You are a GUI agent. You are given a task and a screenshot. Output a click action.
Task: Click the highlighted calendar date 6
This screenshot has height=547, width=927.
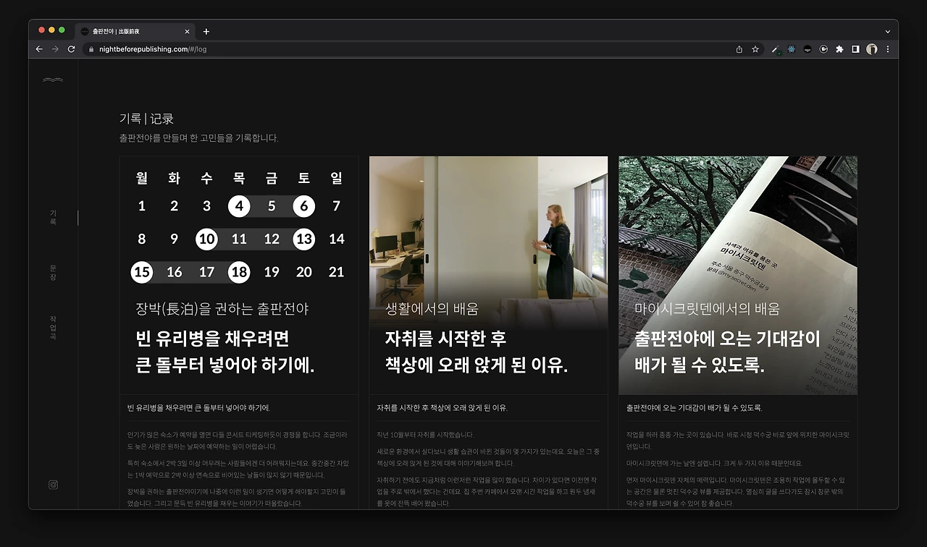[304, 206]
